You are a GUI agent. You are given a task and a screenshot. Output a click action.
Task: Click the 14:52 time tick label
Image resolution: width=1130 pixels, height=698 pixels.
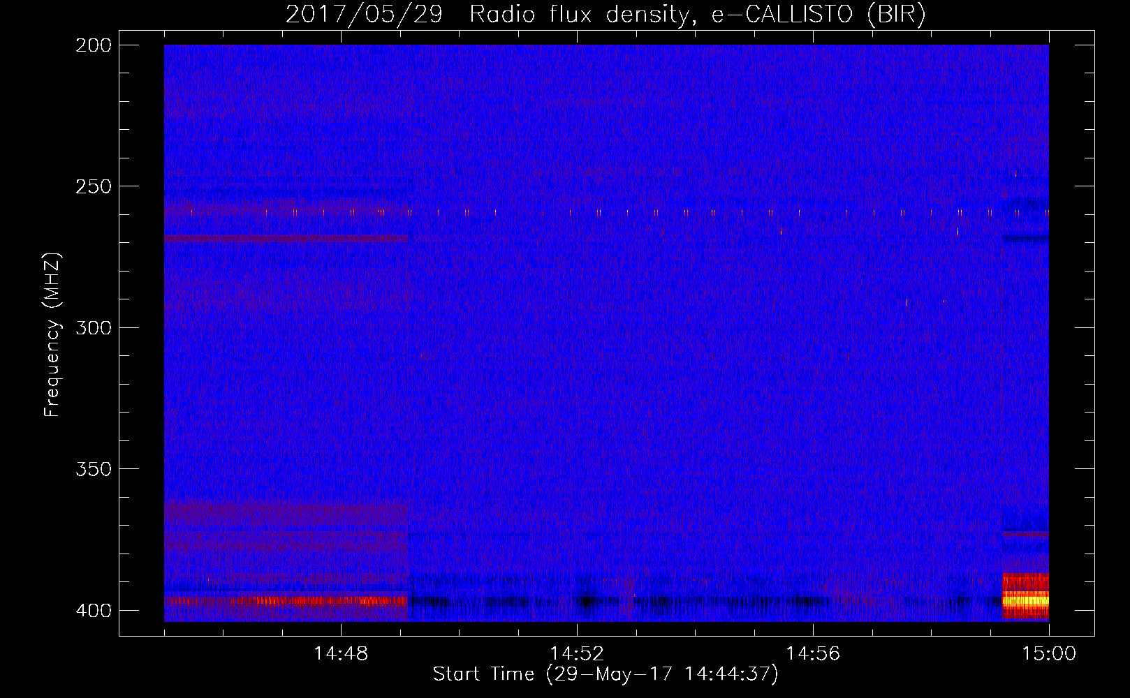(x=577, y=654)
